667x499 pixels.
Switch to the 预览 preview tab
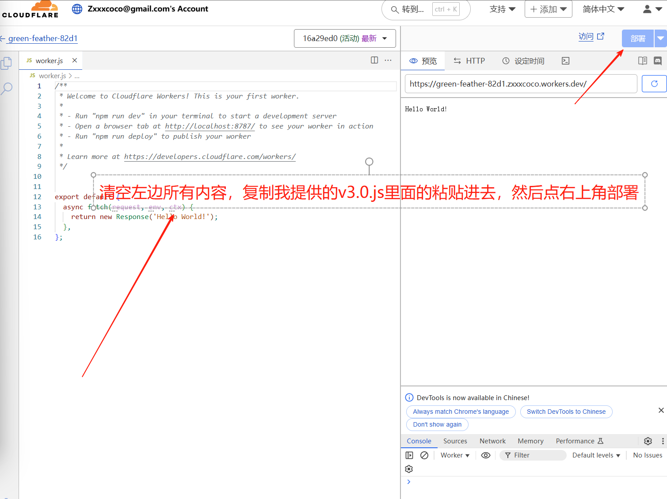click(423, 61)
